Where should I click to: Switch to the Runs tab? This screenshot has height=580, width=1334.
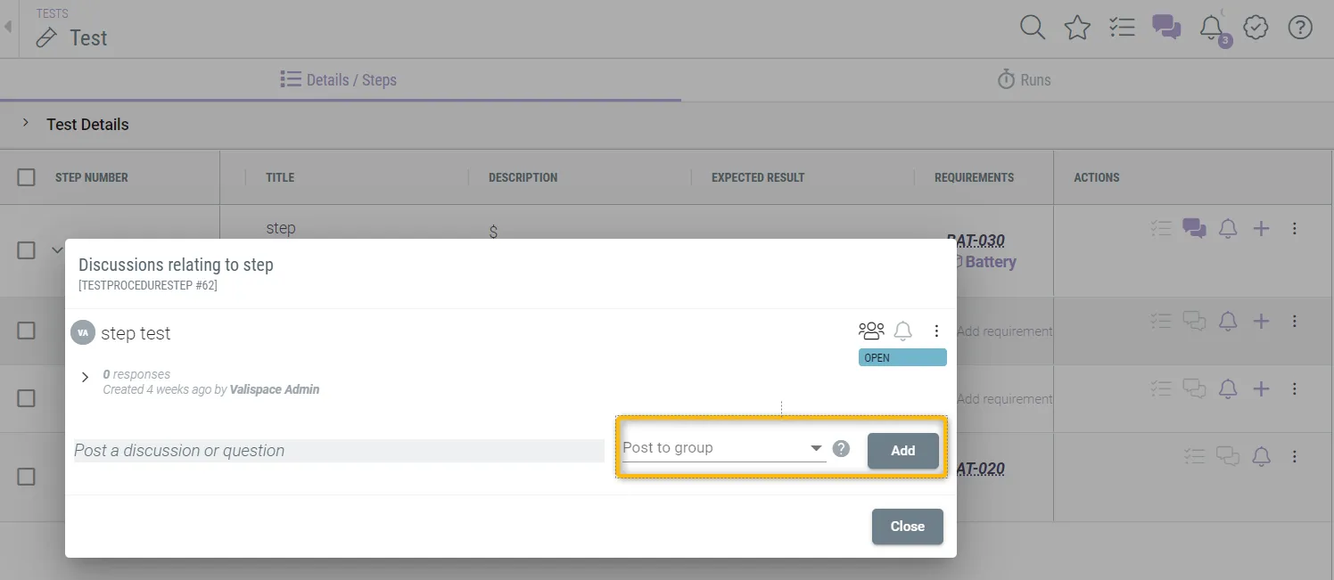coord(1024,80)
